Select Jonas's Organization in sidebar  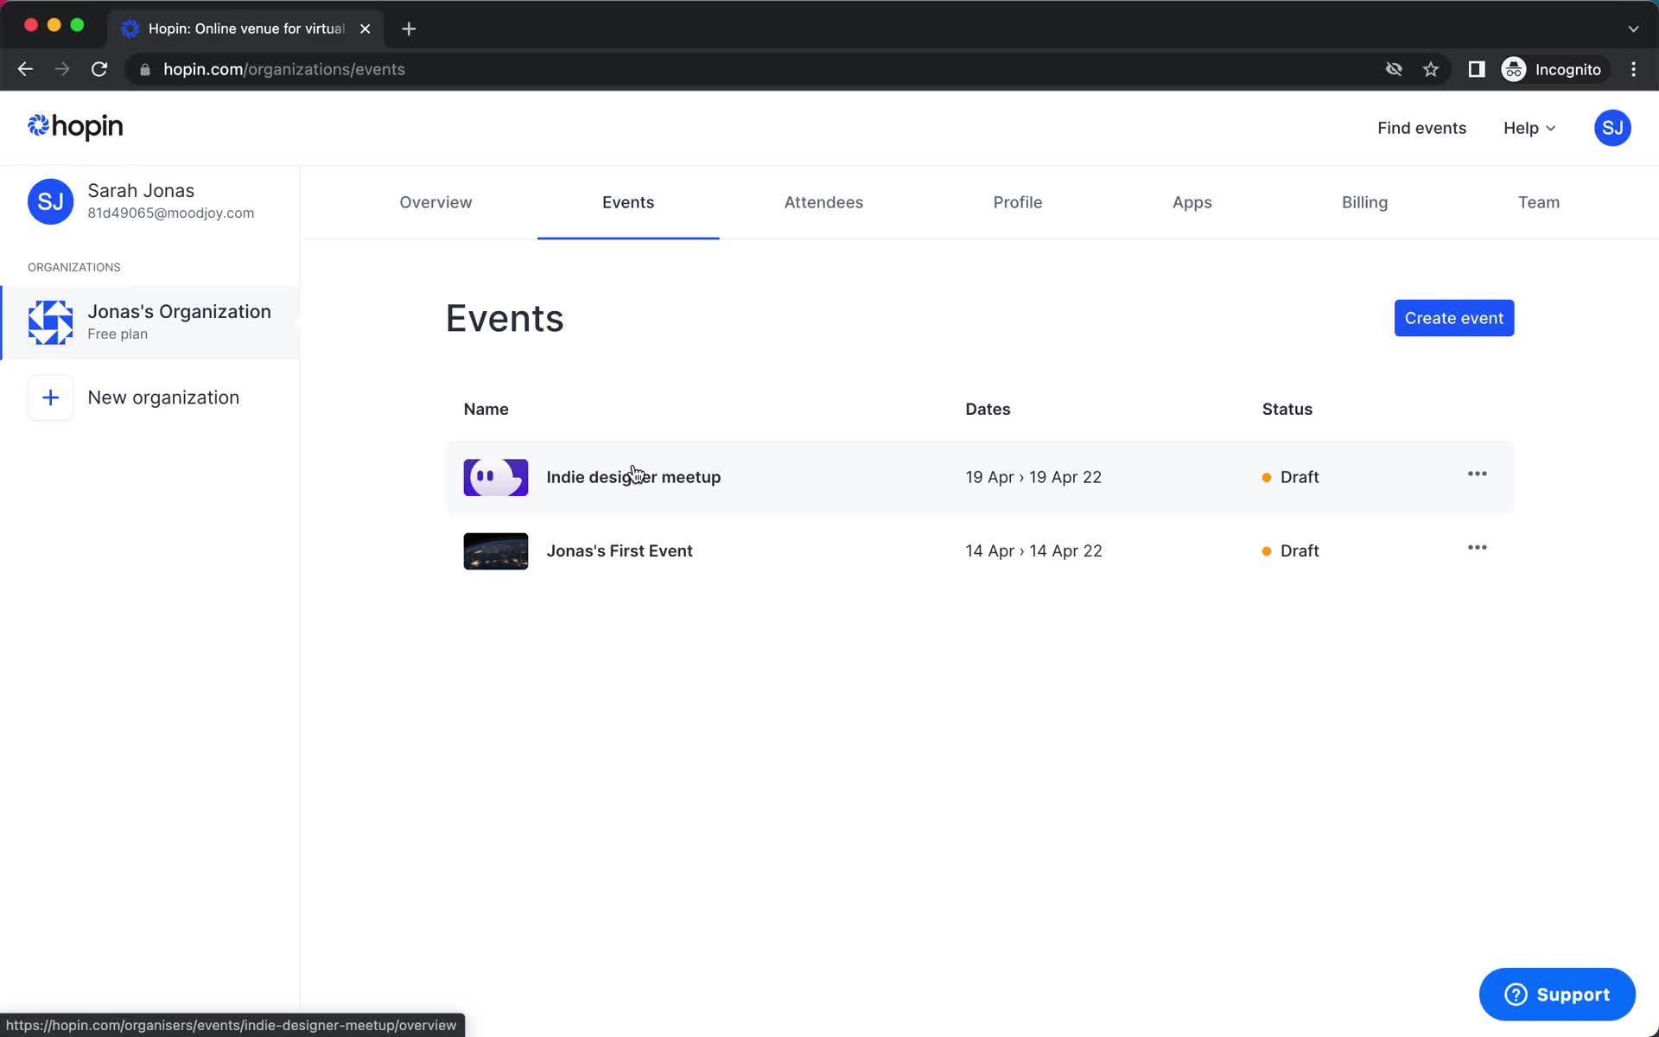pyautogui.click(x=151, y=322)
